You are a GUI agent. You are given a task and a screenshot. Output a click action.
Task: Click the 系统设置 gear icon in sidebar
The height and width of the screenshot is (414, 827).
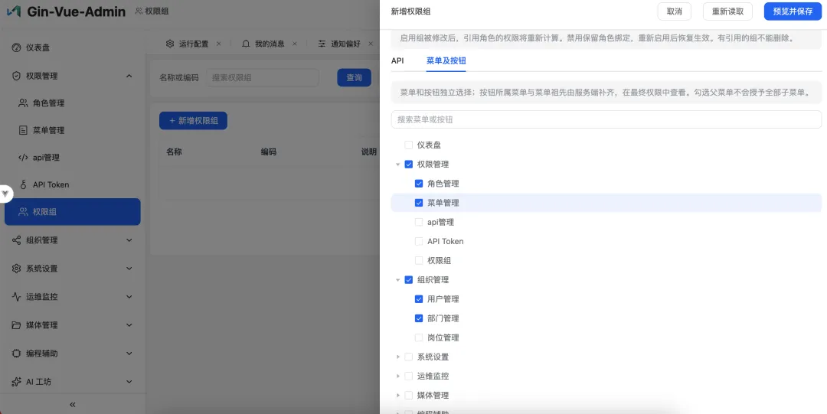[x=16, y=269]
